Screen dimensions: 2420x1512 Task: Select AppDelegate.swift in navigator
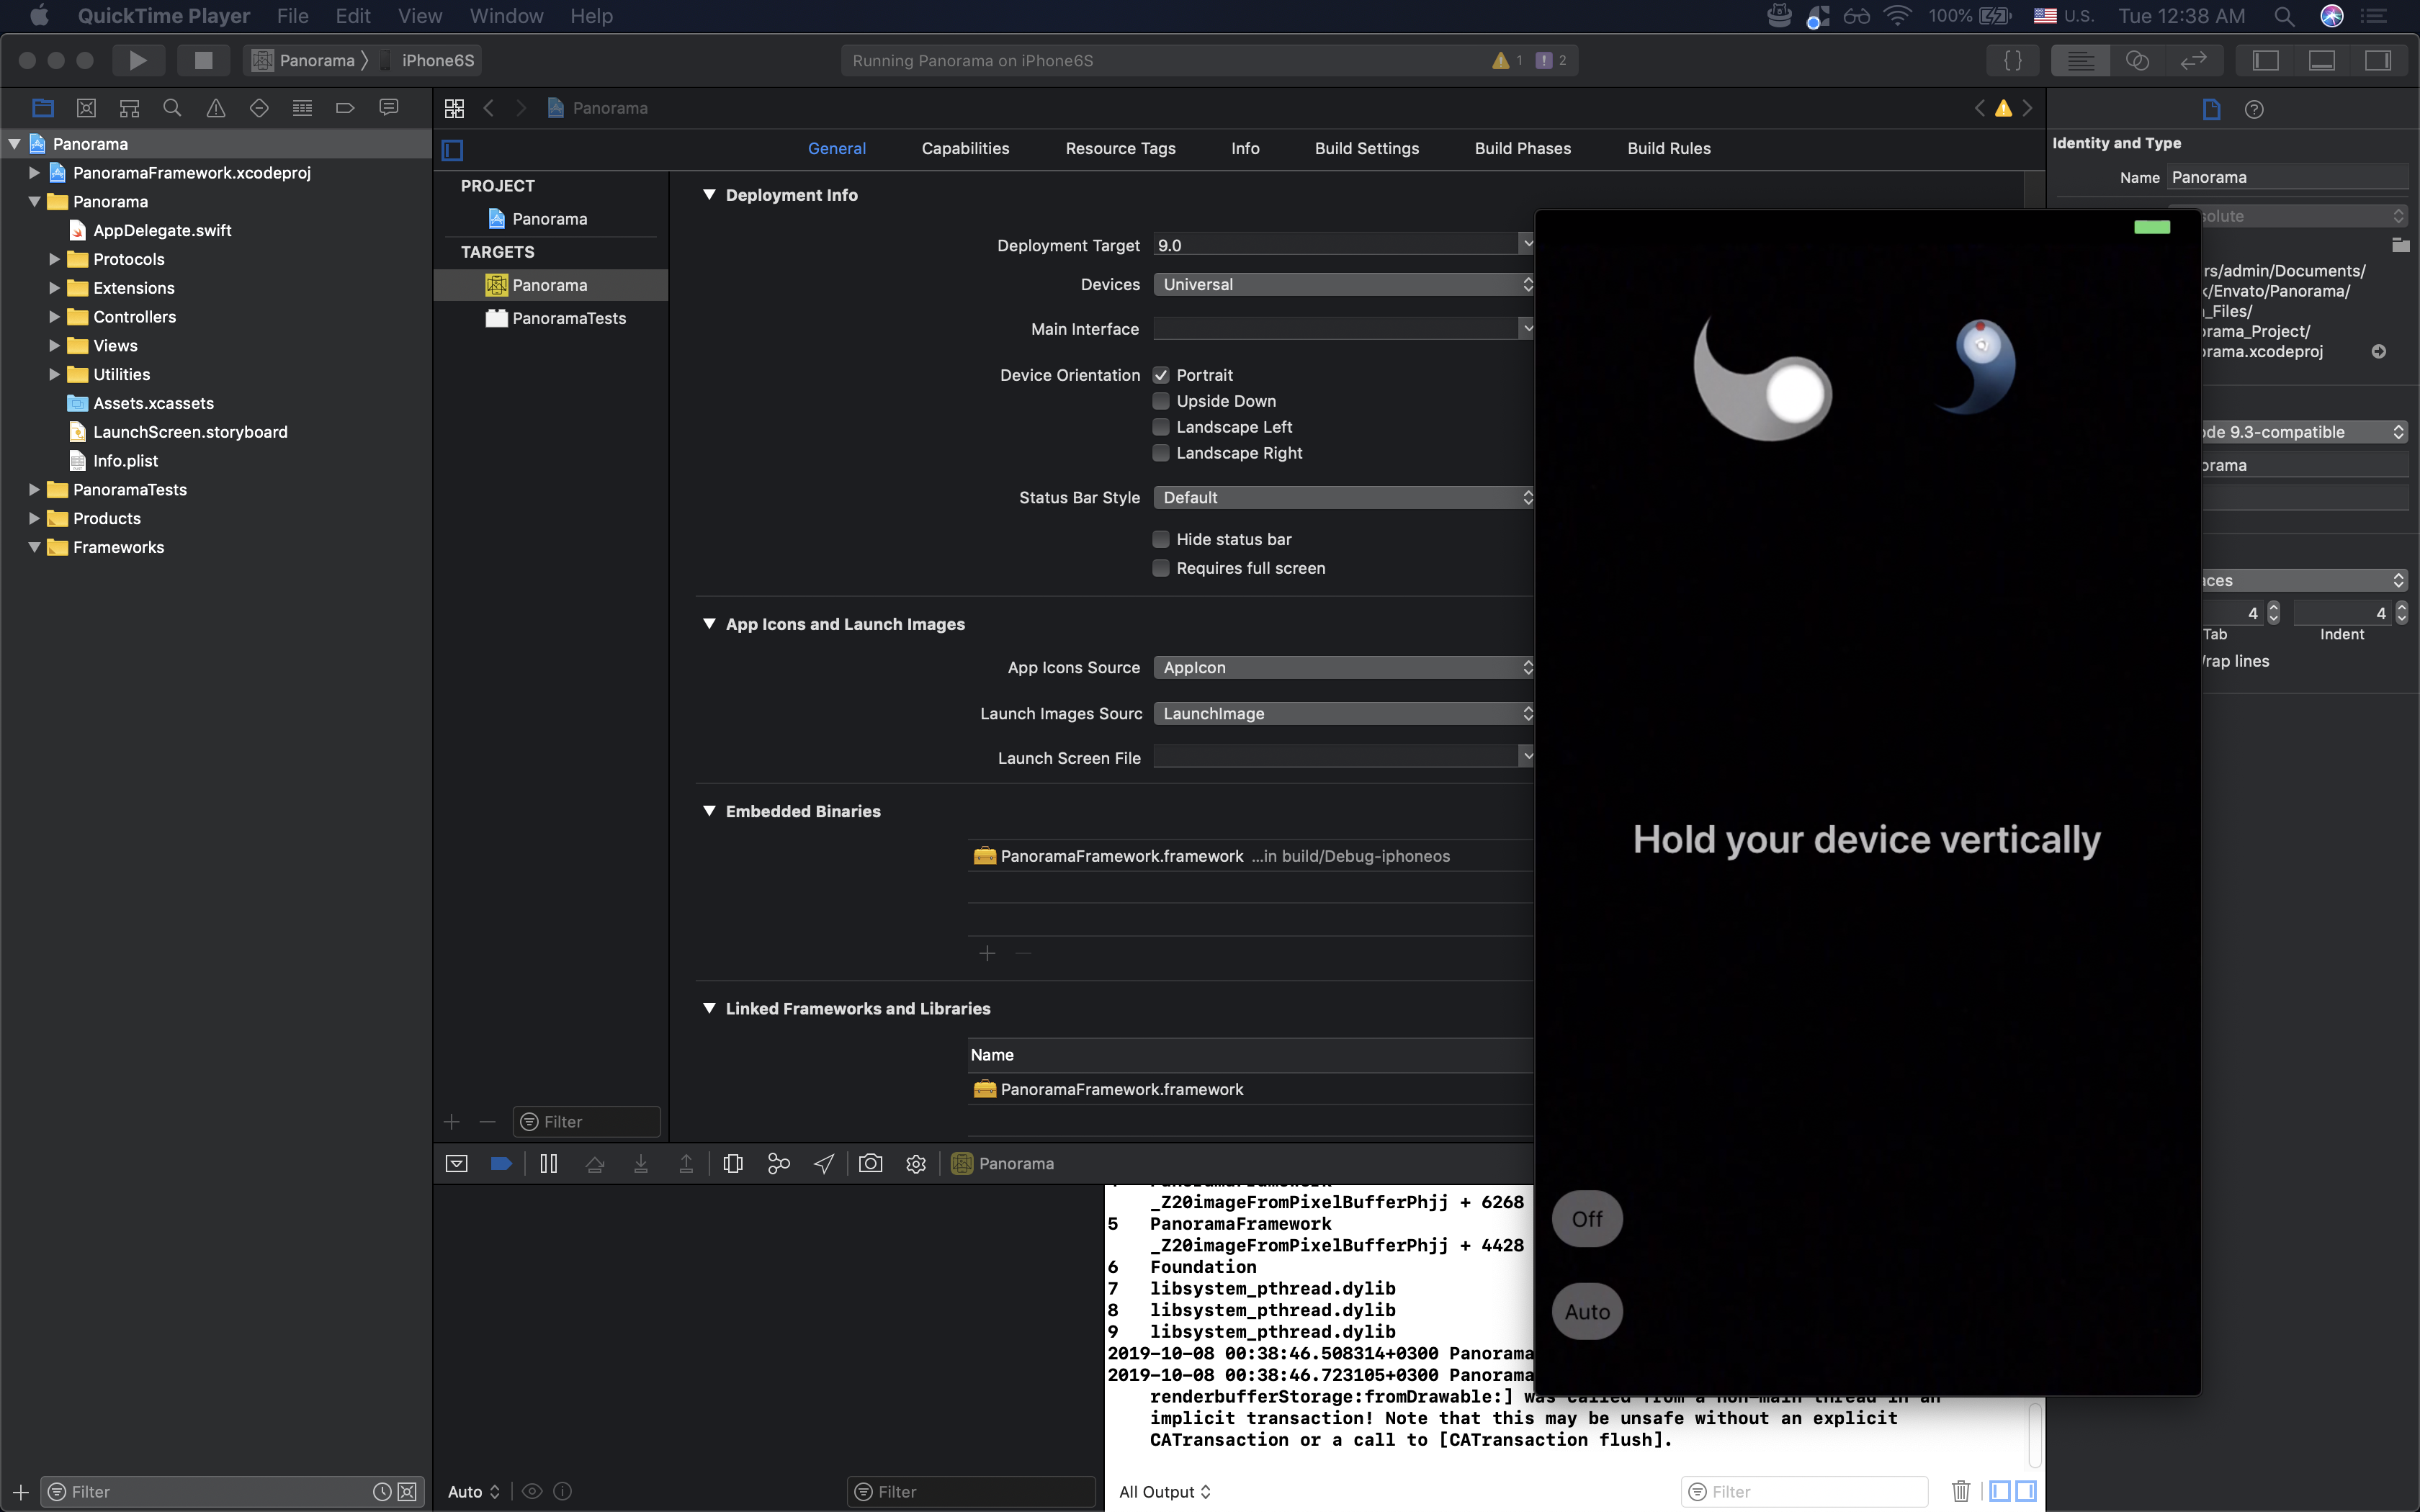tap(162, 230)
